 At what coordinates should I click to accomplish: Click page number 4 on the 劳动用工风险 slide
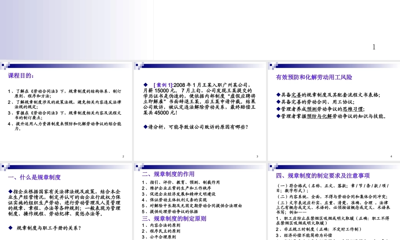click(x=391, y=156)
